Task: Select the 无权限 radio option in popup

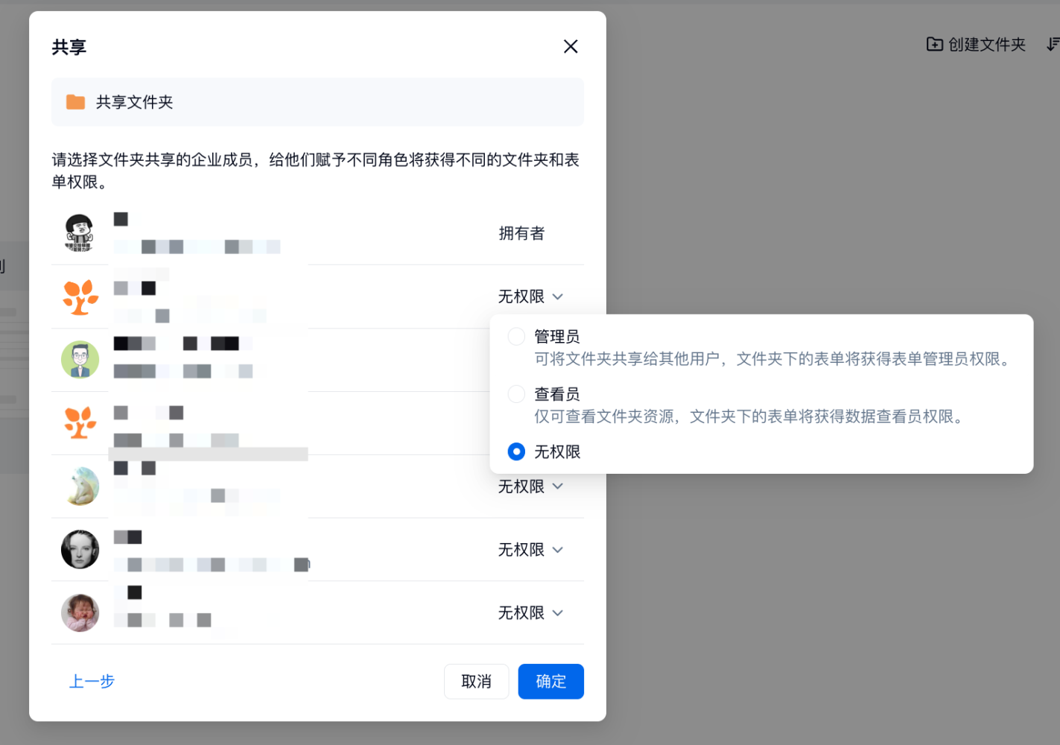Action: pyautogui.click(x=516, y=451)
